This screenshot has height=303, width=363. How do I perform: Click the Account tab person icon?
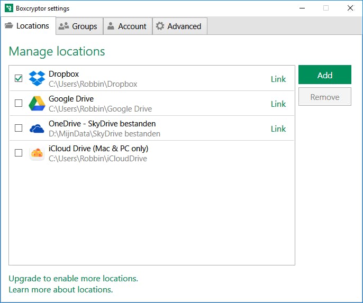[x=111, y=26]
